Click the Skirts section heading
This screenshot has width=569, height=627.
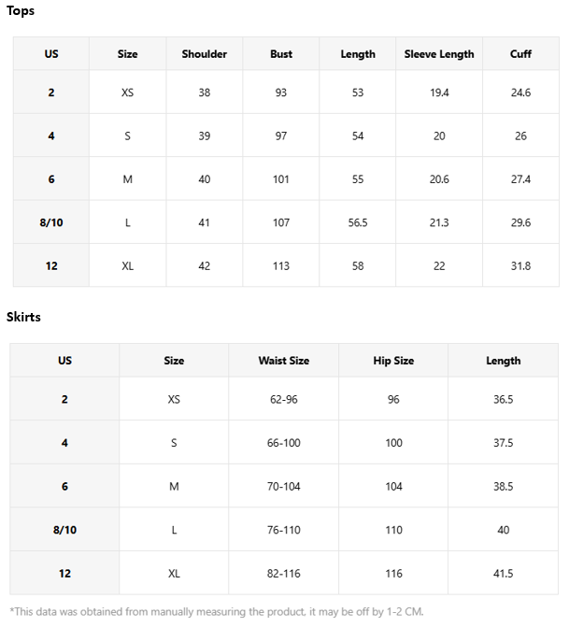(23, 317)
